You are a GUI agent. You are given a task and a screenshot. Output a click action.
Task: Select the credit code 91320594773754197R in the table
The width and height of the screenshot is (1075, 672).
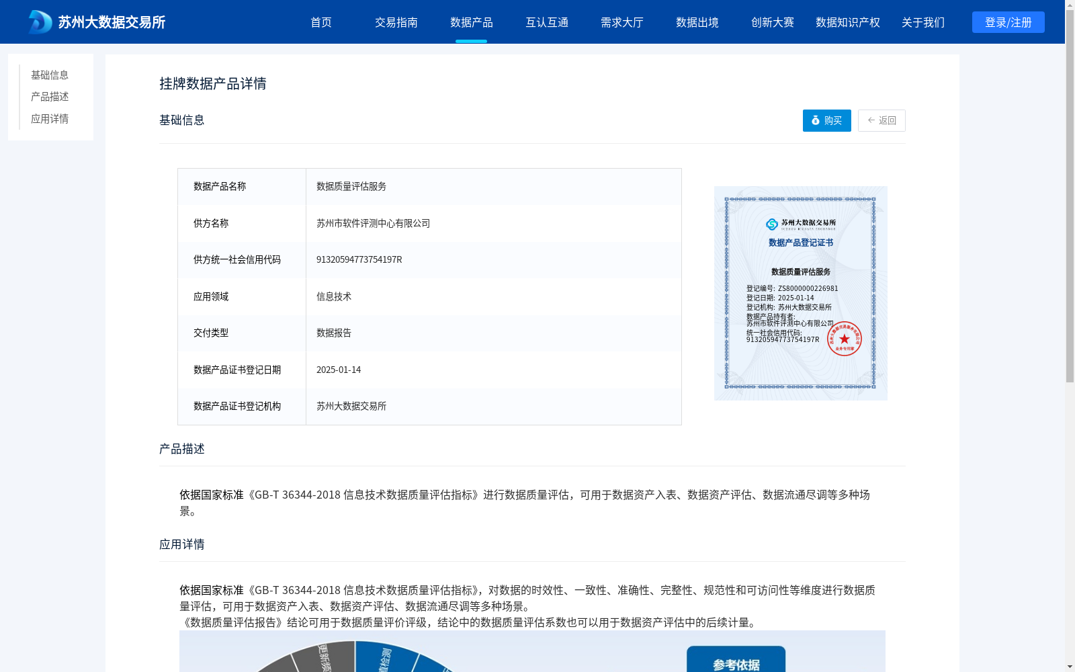click(x=359, y=259)
